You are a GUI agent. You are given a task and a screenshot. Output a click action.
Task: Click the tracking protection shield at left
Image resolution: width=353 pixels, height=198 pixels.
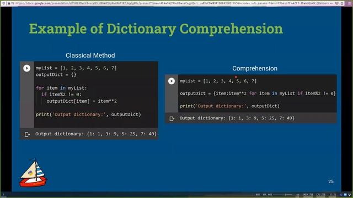(4, 3)
